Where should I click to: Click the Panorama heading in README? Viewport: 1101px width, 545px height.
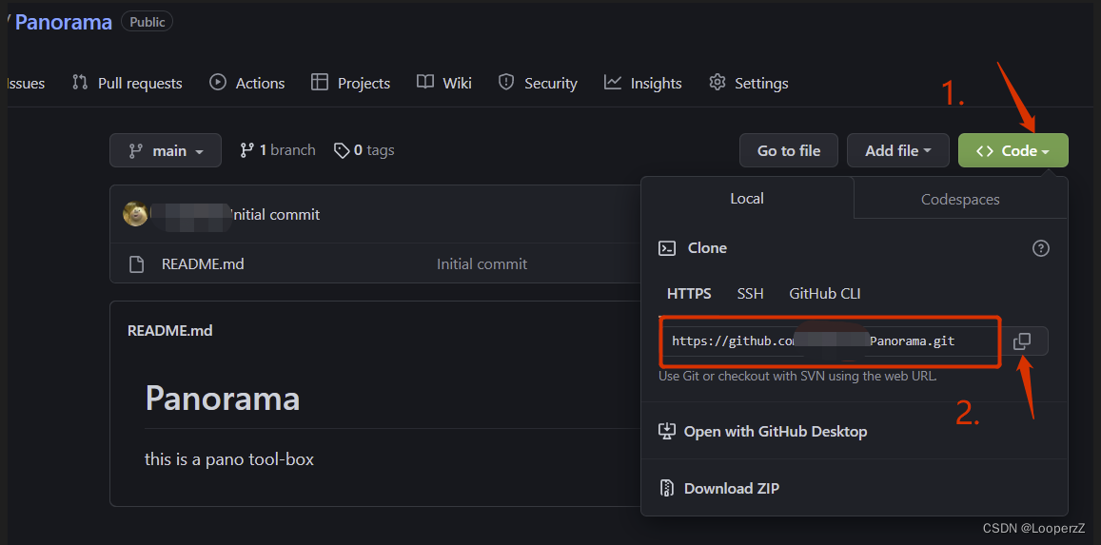(223, 399)
